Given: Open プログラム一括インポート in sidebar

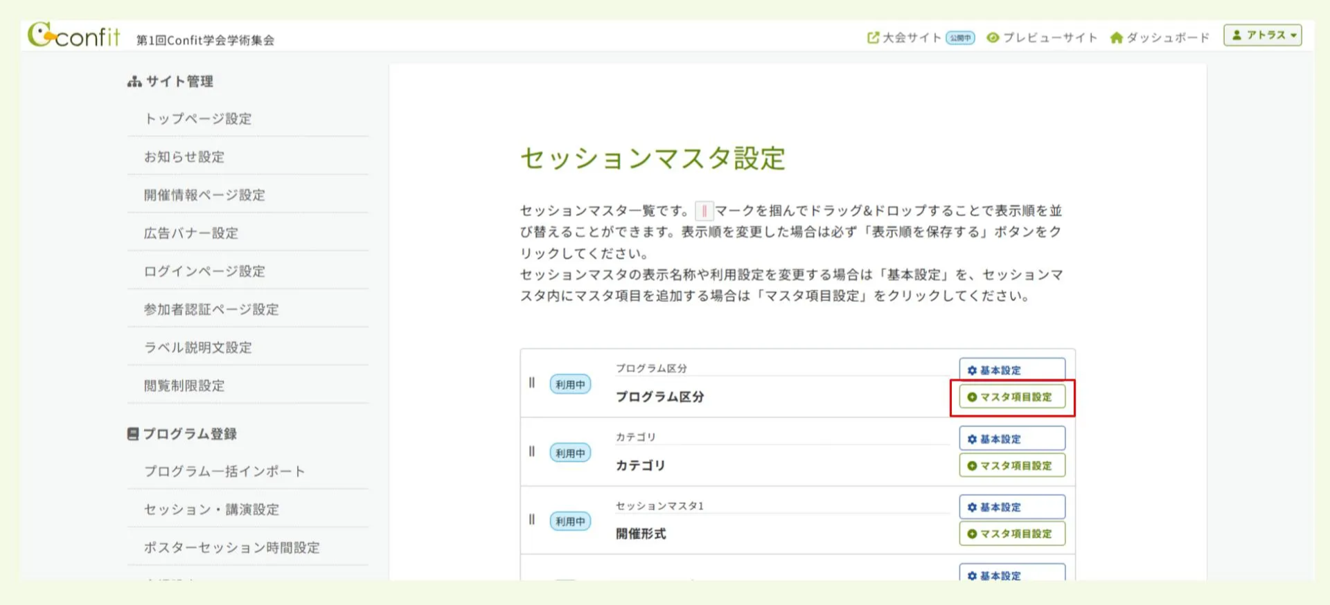Looking at the screenshot, I should coord(224,471).
